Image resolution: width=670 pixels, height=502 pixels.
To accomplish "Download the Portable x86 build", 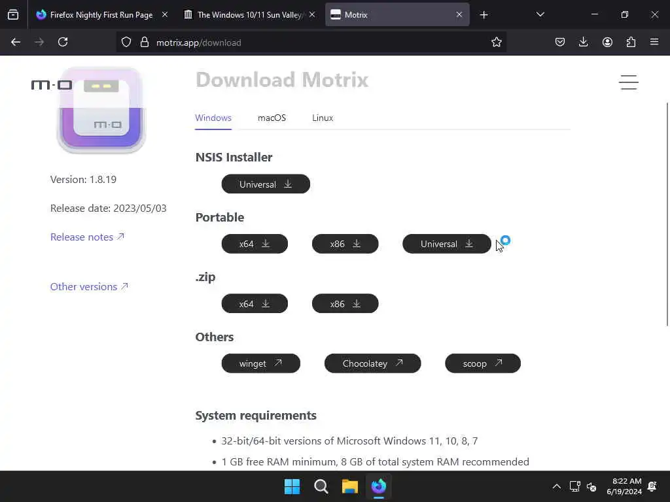I will point(345,244).
